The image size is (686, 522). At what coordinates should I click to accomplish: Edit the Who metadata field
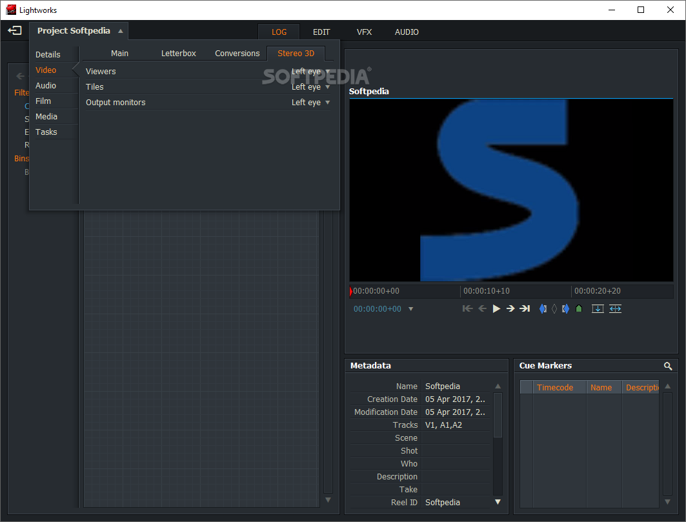tap(457, 464)
